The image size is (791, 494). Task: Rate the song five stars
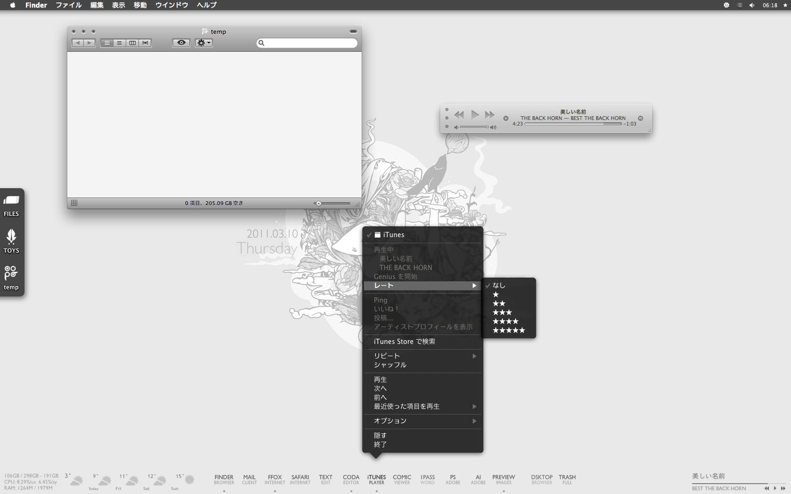coord(508,330)
